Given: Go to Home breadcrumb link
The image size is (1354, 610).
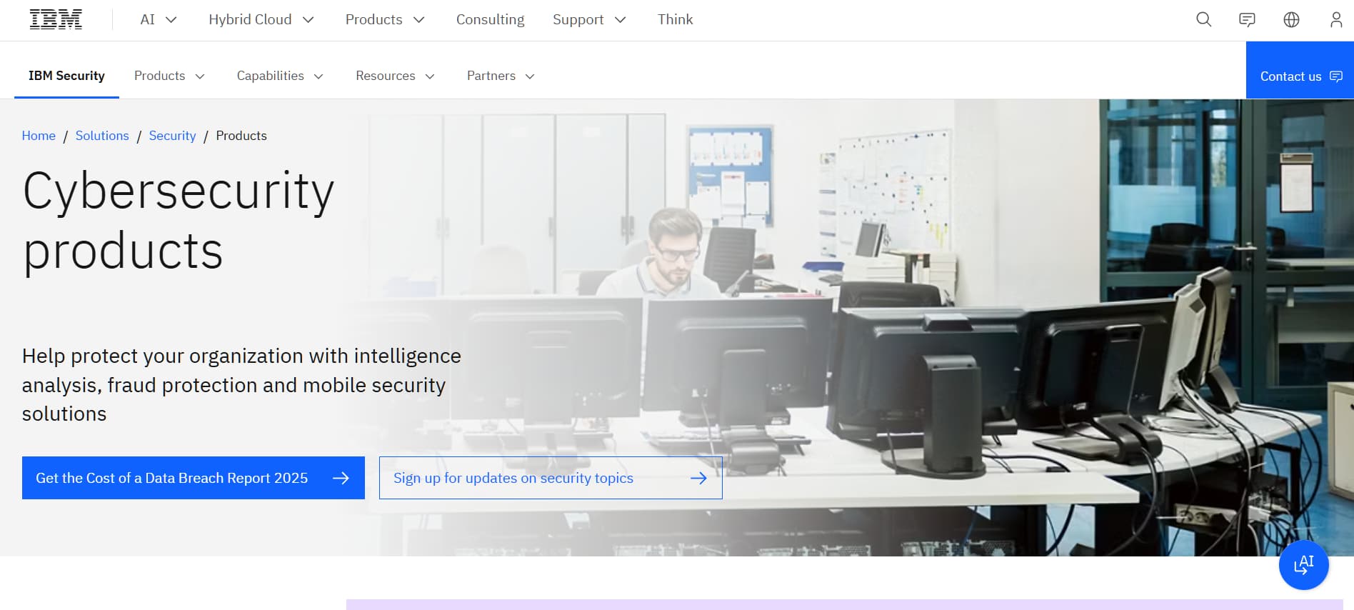Looking at the screenshot, I should click(39, 136).
